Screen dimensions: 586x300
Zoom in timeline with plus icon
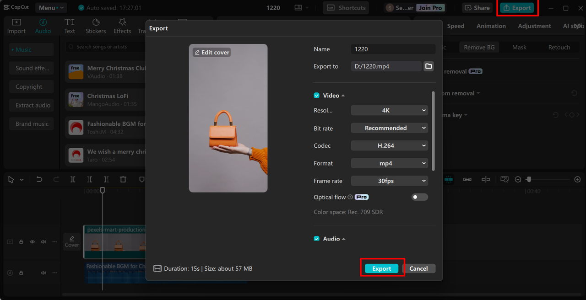pos(577,180)
